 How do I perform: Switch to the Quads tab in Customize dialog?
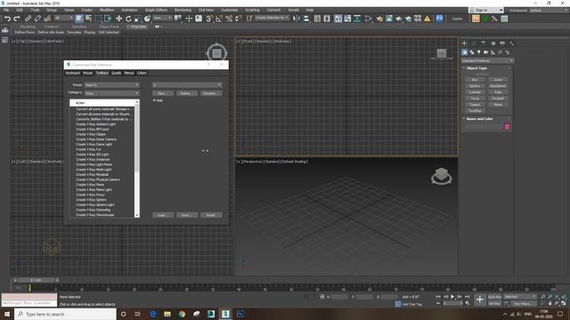click(x=117, y=73)
